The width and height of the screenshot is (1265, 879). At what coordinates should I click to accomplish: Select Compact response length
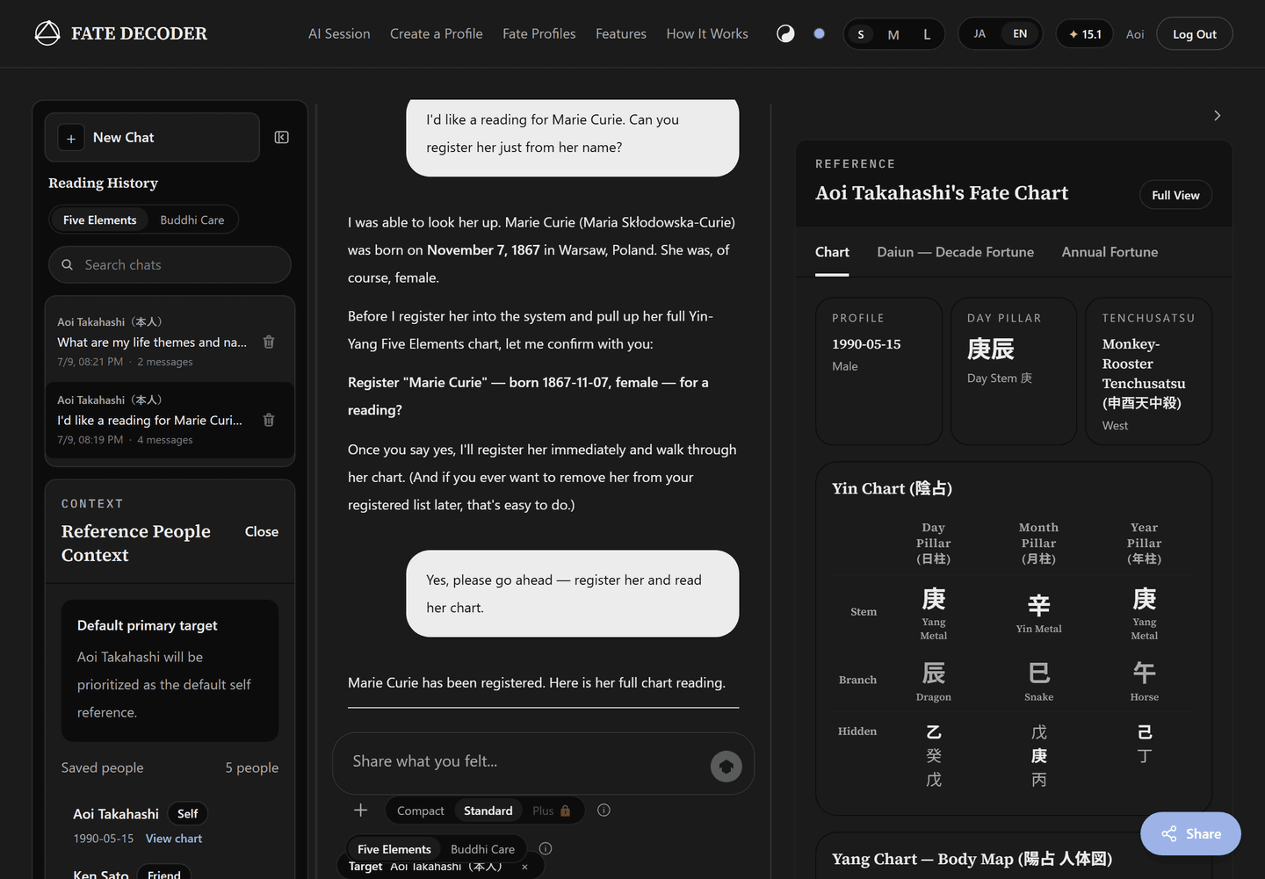pos(421,811)
